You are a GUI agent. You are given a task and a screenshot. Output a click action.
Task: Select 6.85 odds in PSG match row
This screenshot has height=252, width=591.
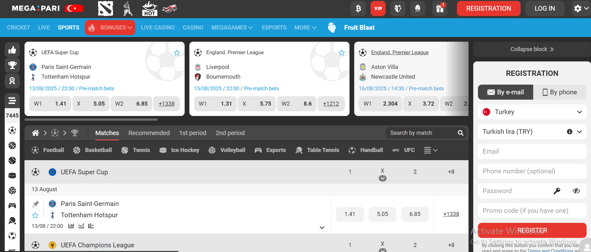[x=415, y=214]
